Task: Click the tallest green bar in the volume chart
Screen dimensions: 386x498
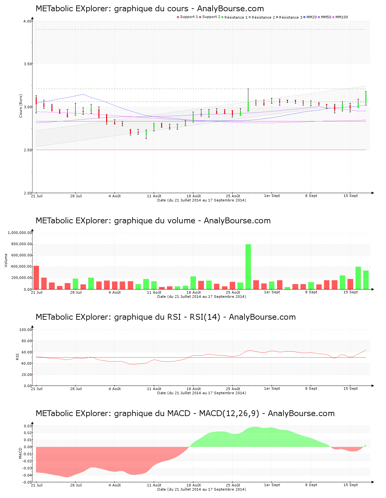Action: coord(248,267)
